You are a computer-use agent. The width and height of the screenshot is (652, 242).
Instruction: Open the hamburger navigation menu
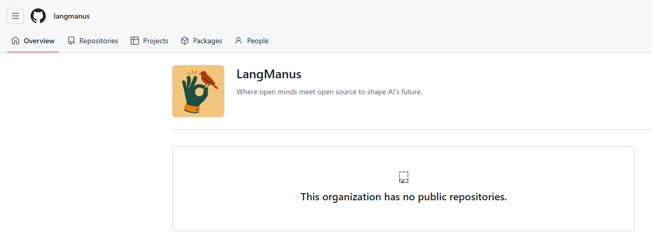pyautogui.click(x=15, y=16)
